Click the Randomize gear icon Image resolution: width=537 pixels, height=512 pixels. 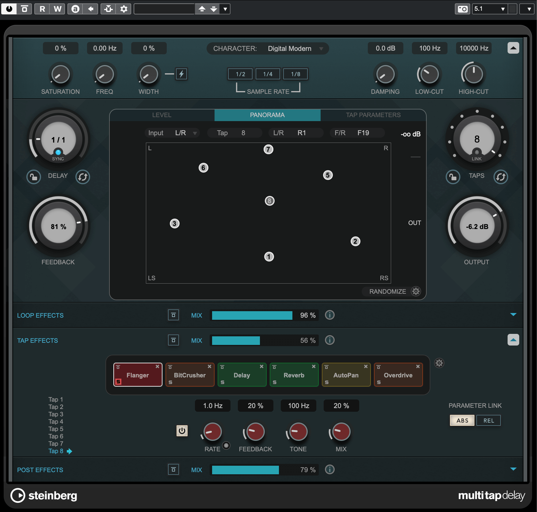click(416, 291)
